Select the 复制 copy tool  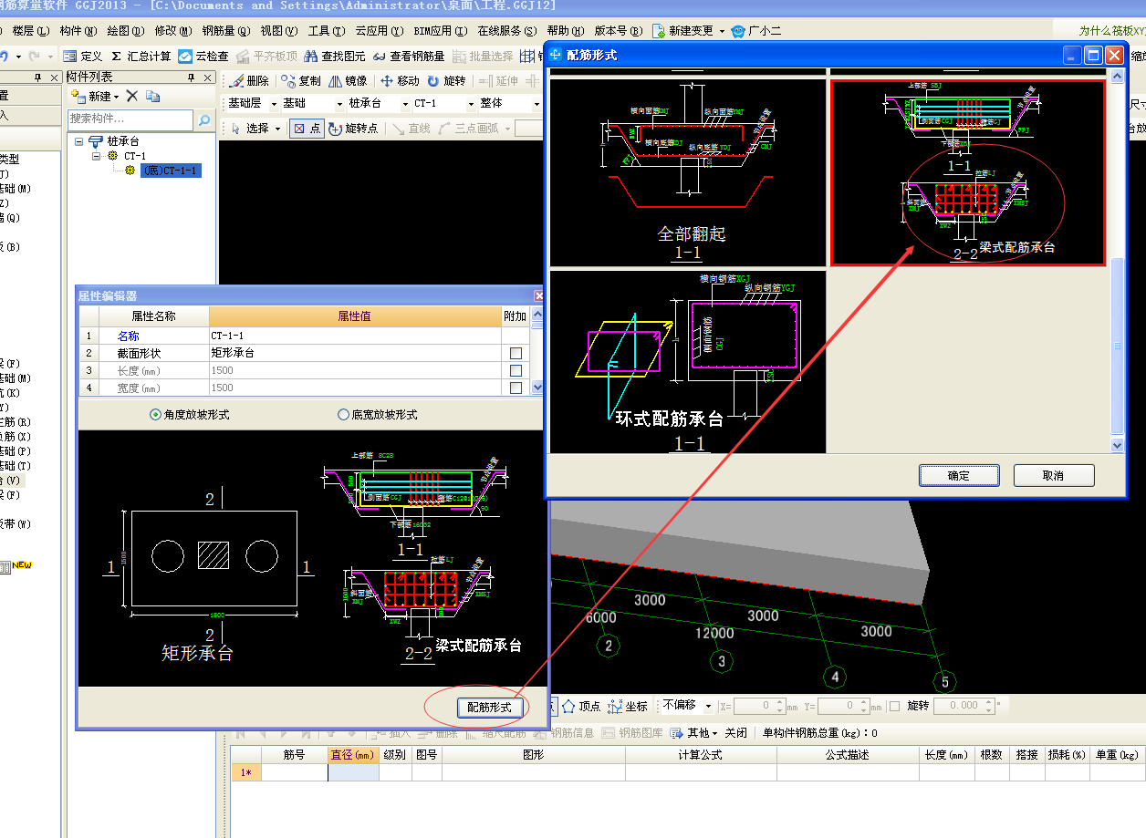coord(301,80)
